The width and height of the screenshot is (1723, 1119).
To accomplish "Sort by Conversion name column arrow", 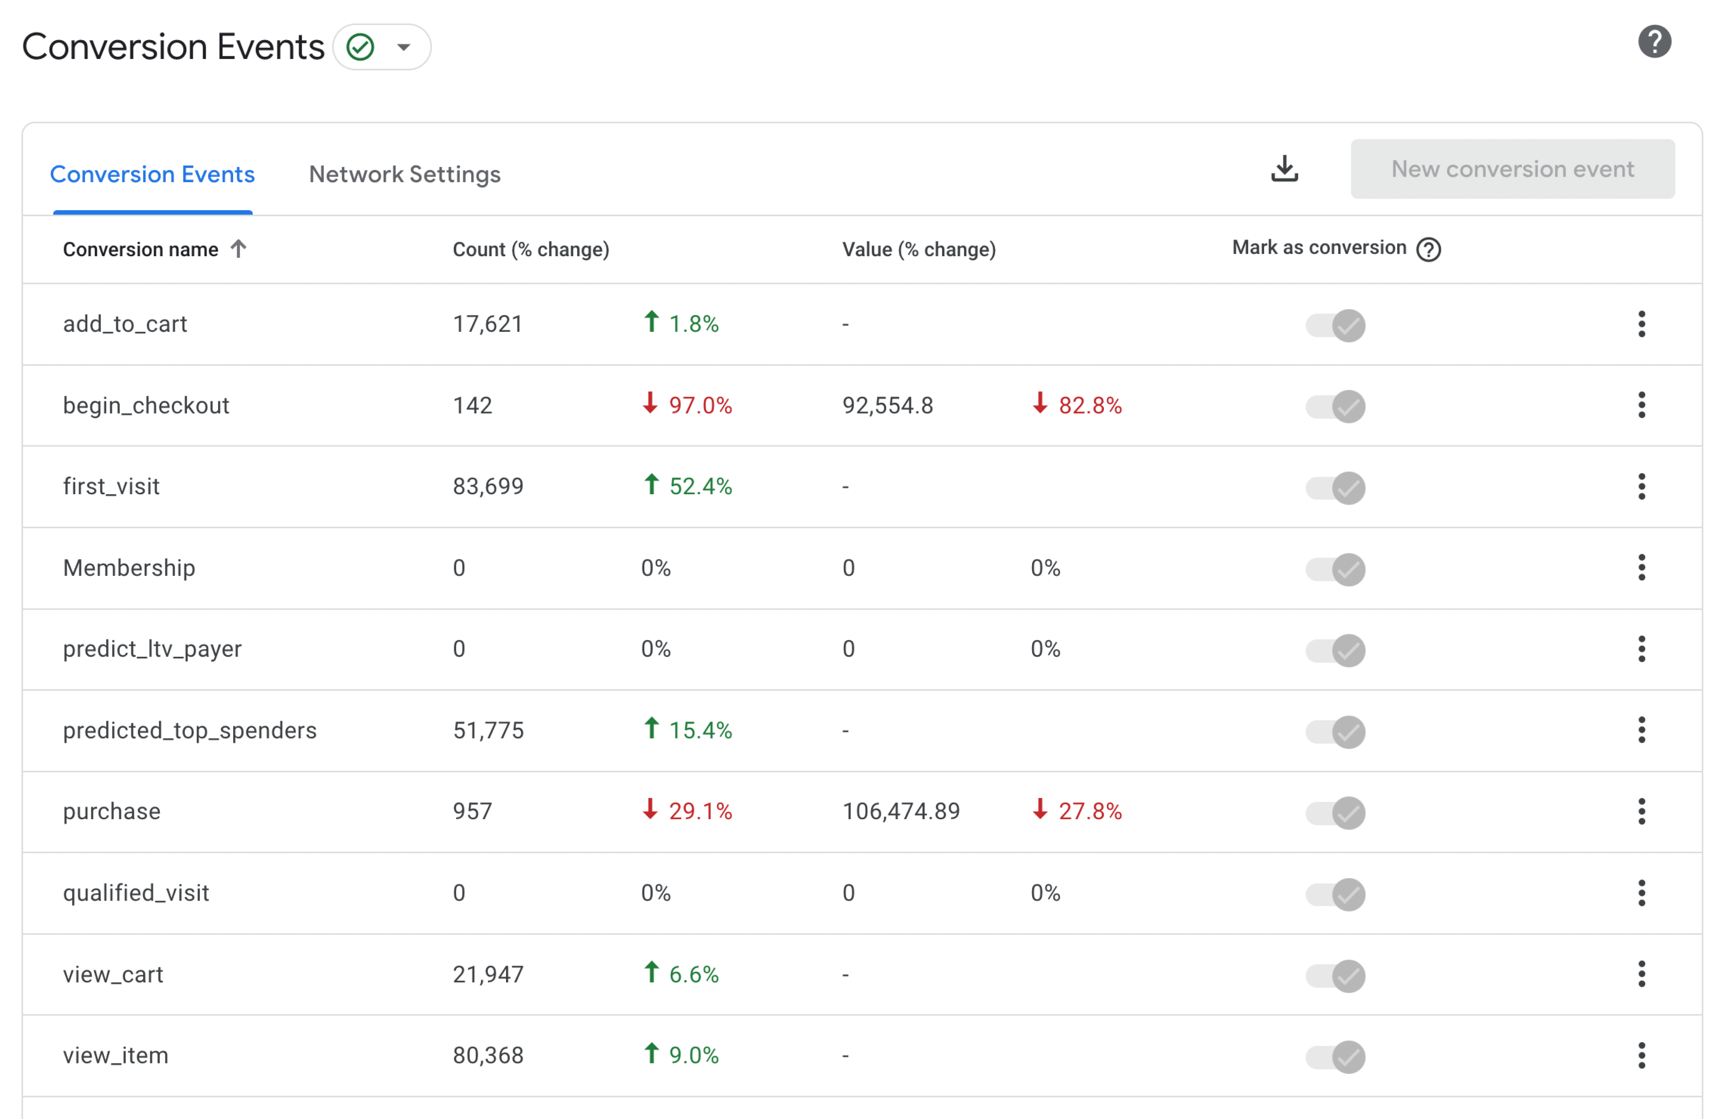I will point(238,249).
